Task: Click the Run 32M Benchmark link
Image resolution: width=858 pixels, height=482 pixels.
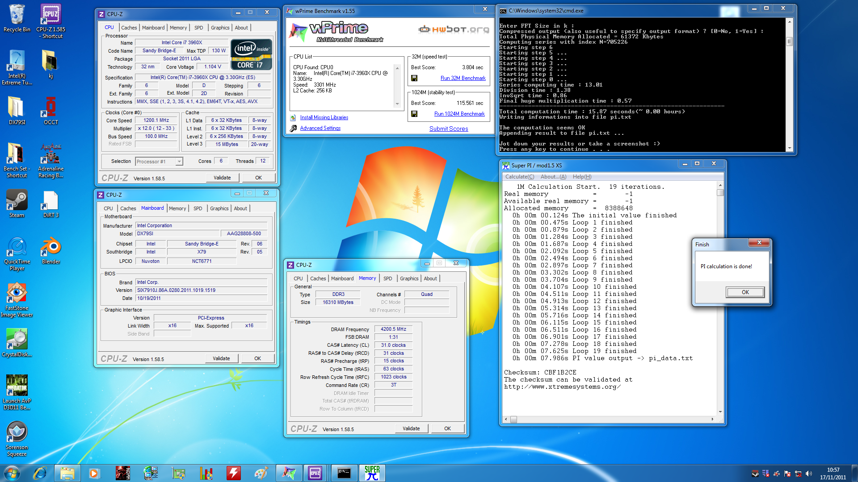Action: pos(463,78)
